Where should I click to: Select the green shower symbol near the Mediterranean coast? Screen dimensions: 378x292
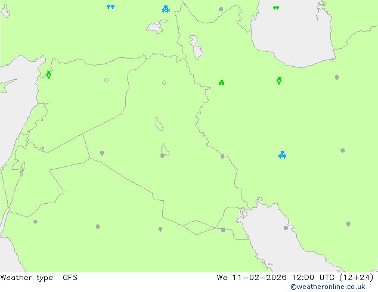(x=49, y=74)
